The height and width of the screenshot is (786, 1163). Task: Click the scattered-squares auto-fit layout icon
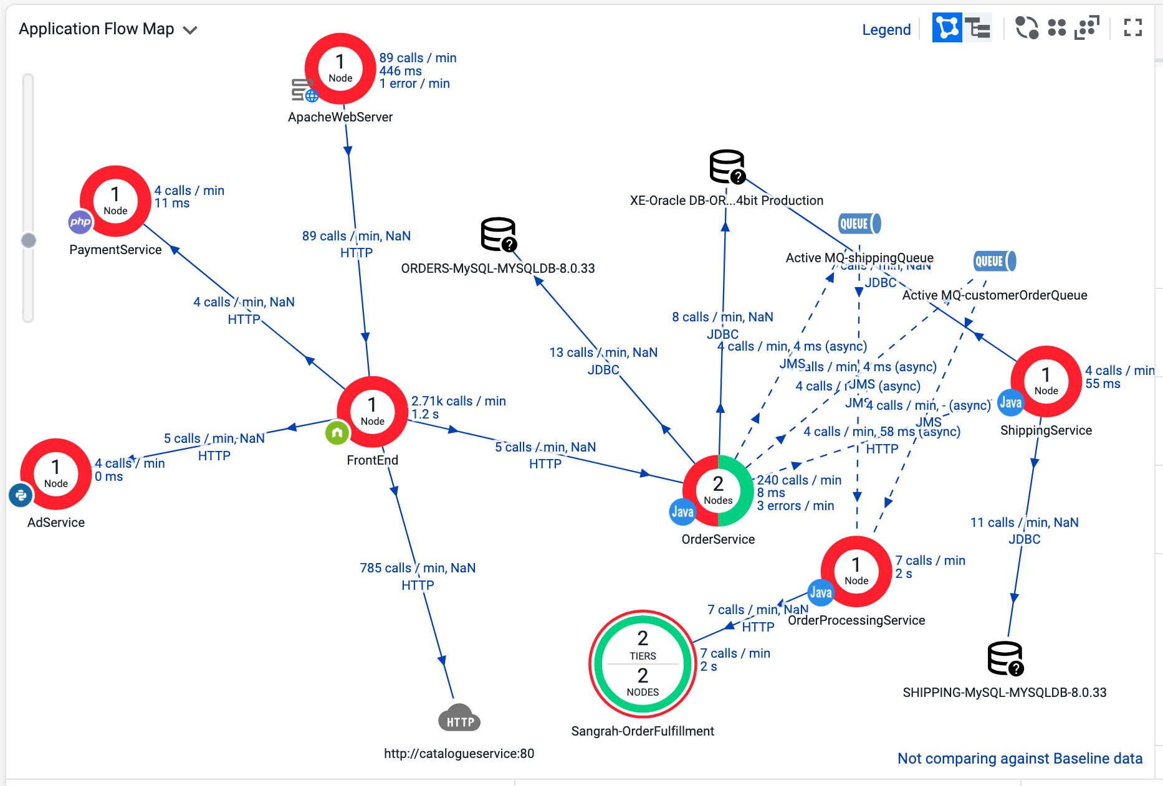pos(1086,28)
